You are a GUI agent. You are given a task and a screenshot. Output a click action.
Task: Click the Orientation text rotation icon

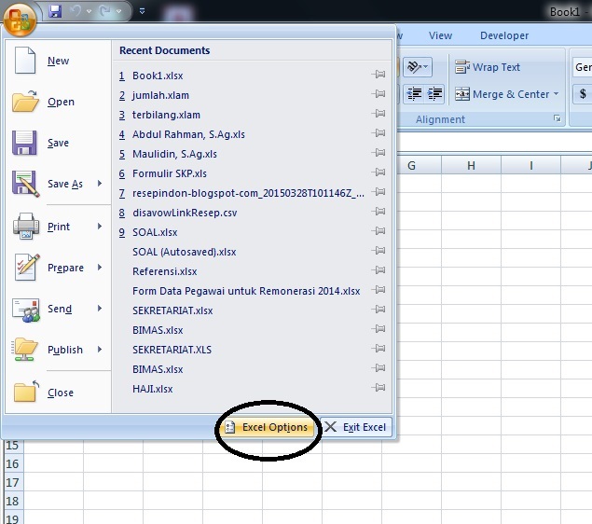click(x=417, y=67)
